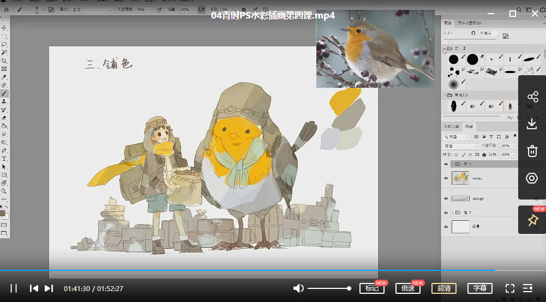Toggle subtitles with 字幕 button
Screen dimensions: 546x302
click(x=480, y=288)
